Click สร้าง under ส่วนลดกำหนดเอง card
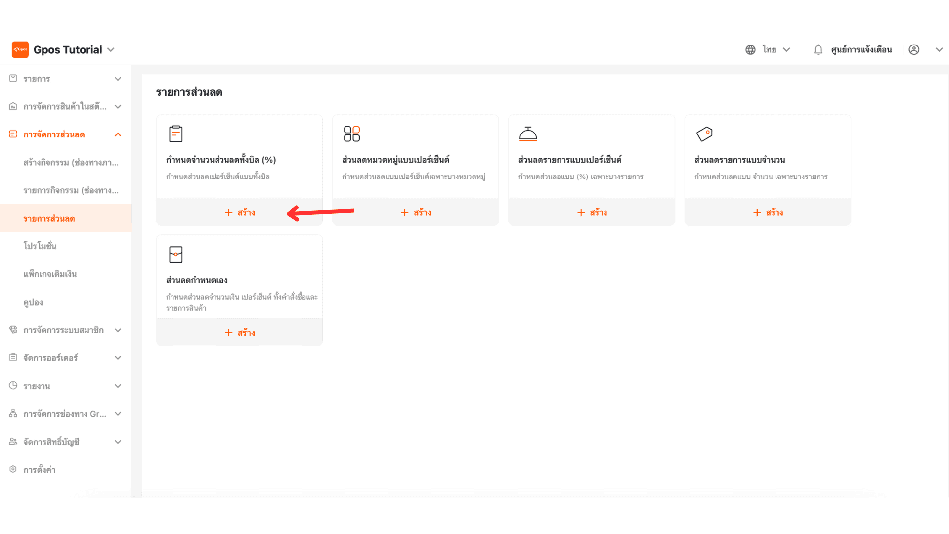949x534 pixels. coord(240,333)
